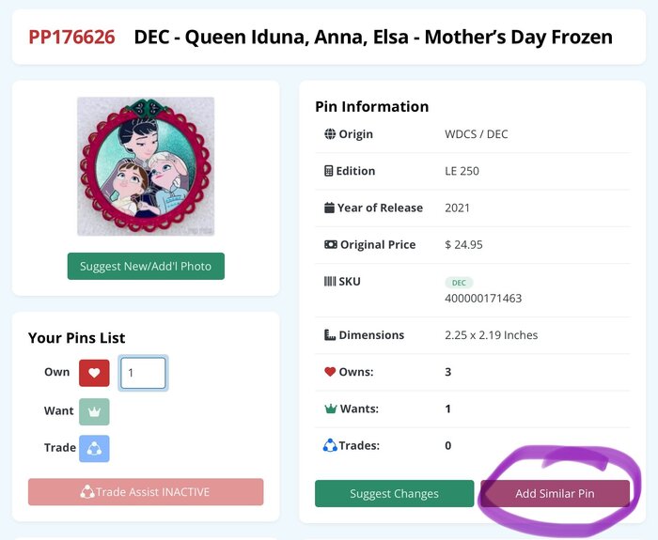The width and height of the screenshot is (658, 540).
Task: Click the Trade Assist INACTIVE button
Action: coord(146,491)
